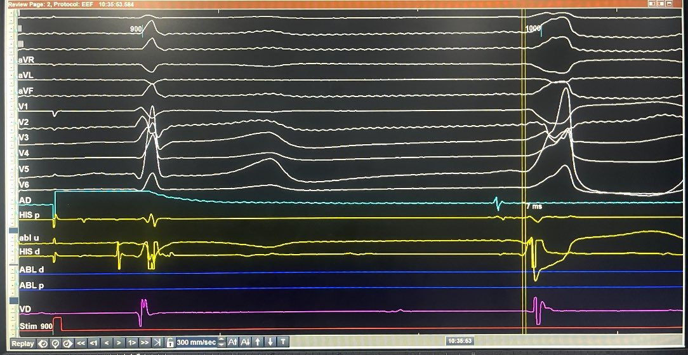Skip to end with >| button
688x355 pixels.
pos(157,343)
